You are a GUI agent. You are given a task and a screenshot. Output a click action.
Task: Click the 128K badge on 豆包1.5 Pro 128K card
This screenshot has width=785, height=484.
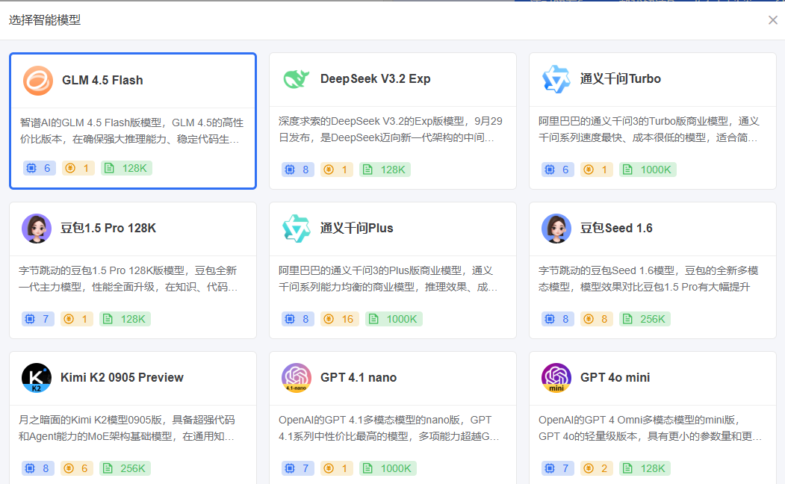125,319
